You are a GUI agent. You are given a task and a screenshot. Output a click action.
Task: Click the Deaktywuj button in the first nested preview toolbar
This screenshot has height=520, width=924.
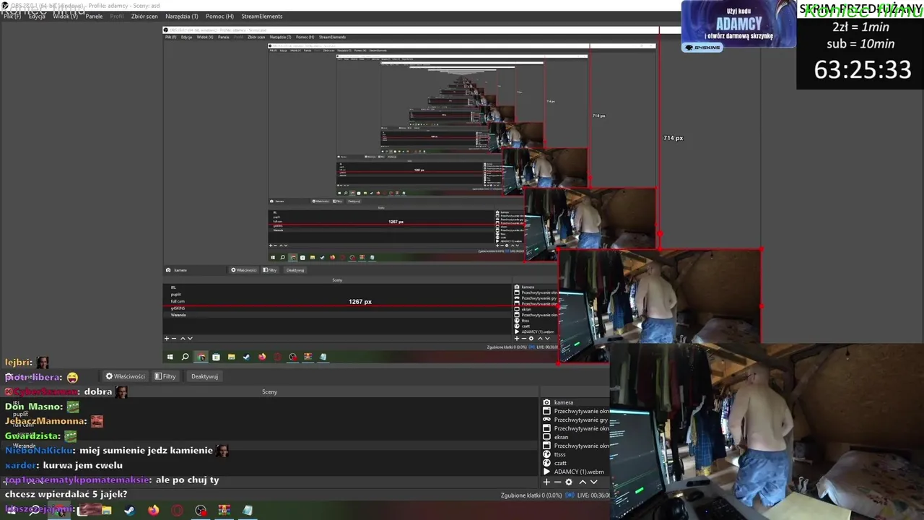295,270
